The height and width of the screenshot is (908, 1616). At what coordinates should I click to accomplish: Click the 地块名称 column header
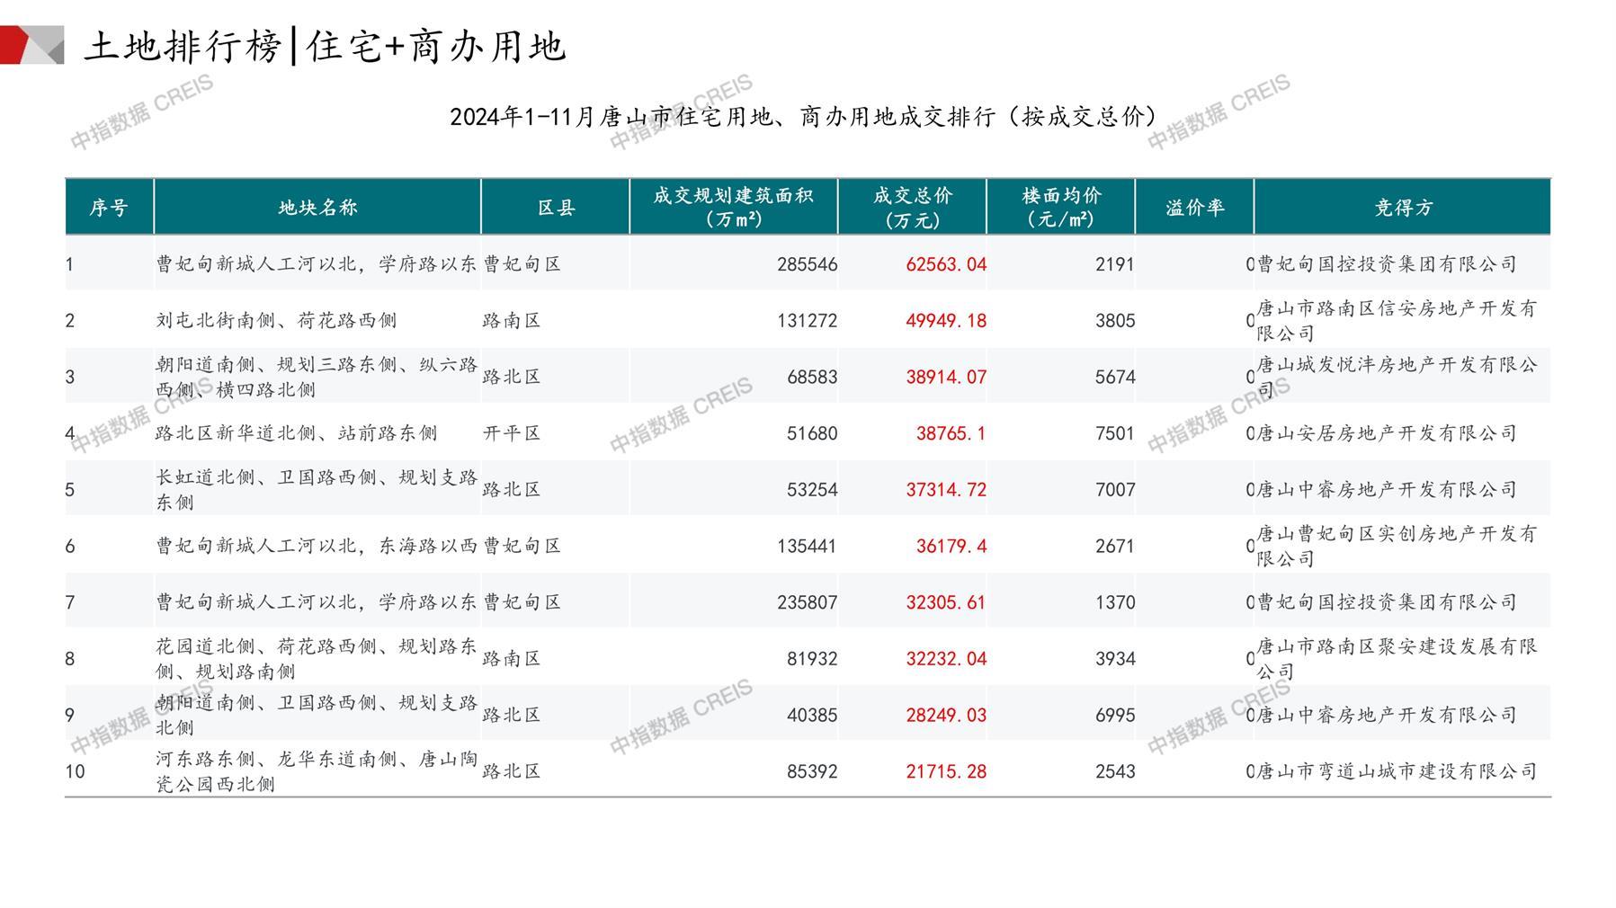[317, 208]
